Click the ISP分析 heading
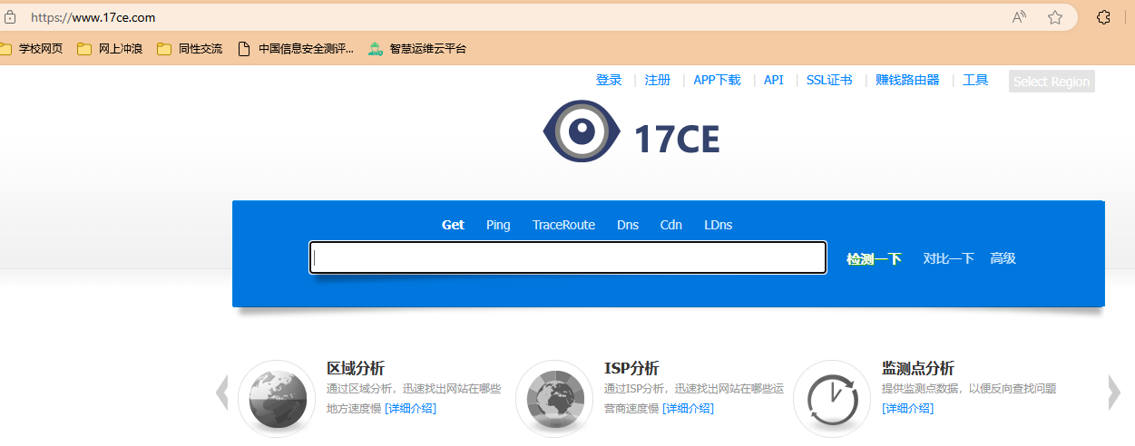Image resolution: width=1135 pixels, height=446 pixels. click(x=631, y=368)
